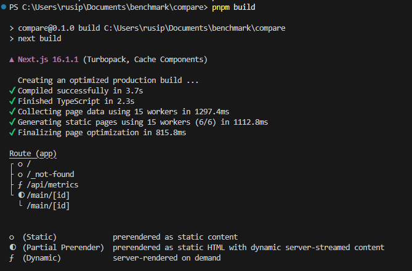The height and width of the screenshot is (271, 412).
Task: Click the /api/metrics route path
Action: (x=52, y=185)
